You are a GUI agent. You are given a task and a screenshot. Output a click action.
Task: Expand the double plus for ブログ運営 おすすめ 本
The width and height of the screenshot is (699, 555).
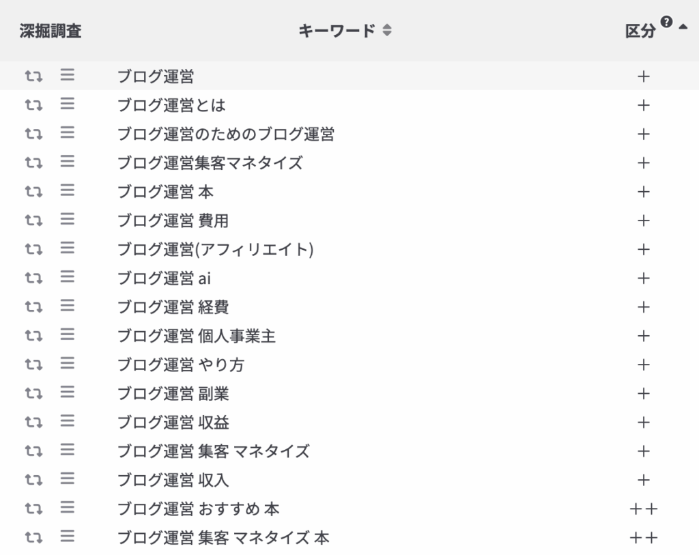click(x=642, y=509)
